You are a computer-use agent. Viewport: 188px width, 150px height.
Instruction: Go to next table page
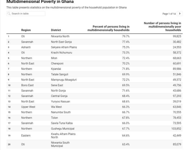point(180,14)
